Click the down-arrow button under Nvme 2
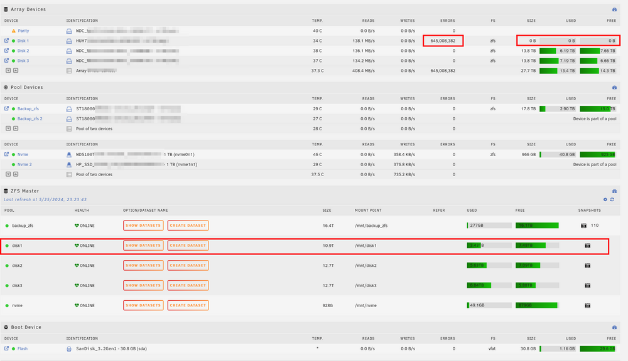 click(x=8, y=174)
